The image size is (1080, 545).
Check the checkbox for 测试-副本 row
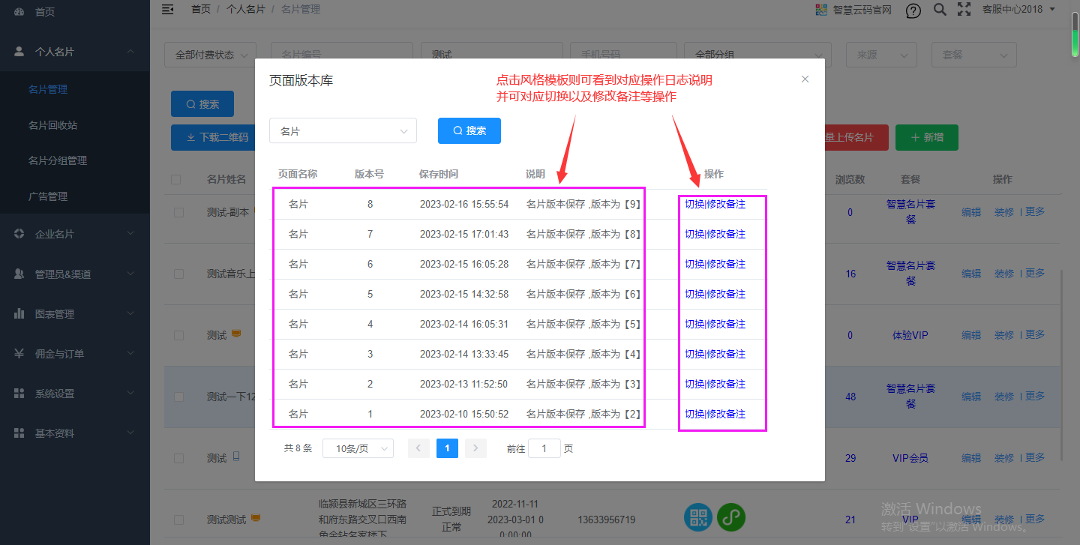[178, 212]
